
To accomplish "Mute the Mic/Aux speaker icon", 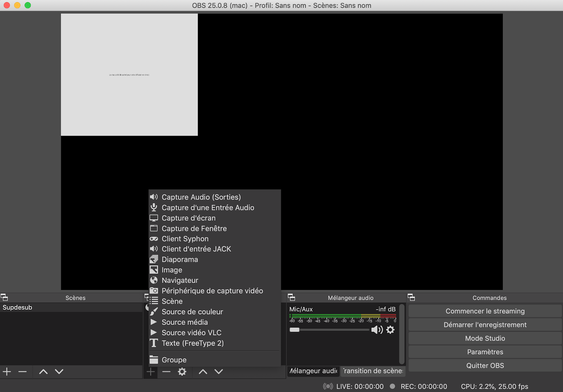I will [377, 330].
